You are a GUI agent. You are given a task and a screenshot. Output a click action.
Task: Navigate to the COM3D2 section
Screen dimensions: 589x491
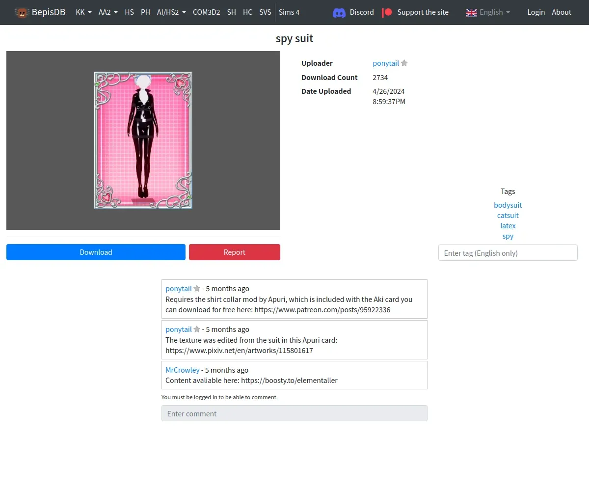pyautogui.click(x=206, y=12)
